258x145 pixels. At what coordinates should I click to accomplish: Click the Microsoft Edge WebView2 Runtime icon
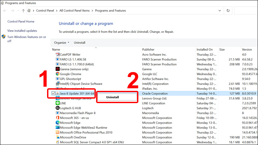point(57,127)
